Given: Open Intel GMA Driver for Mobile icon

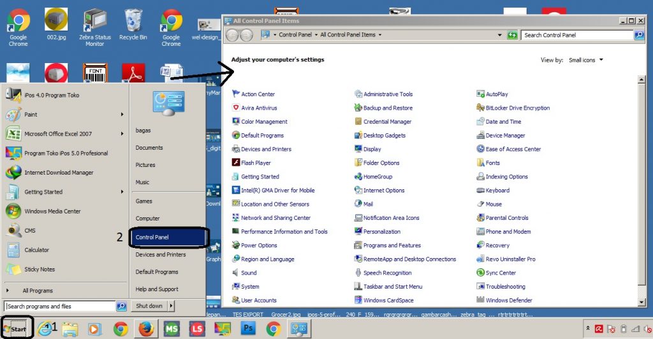Looking at the screenshot, I should coord(236,190).
